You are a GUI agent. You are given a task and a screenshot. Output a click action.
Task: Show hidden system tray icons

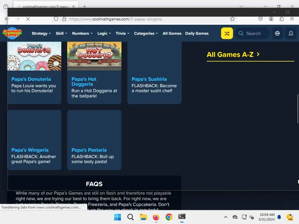pos(226,217)
